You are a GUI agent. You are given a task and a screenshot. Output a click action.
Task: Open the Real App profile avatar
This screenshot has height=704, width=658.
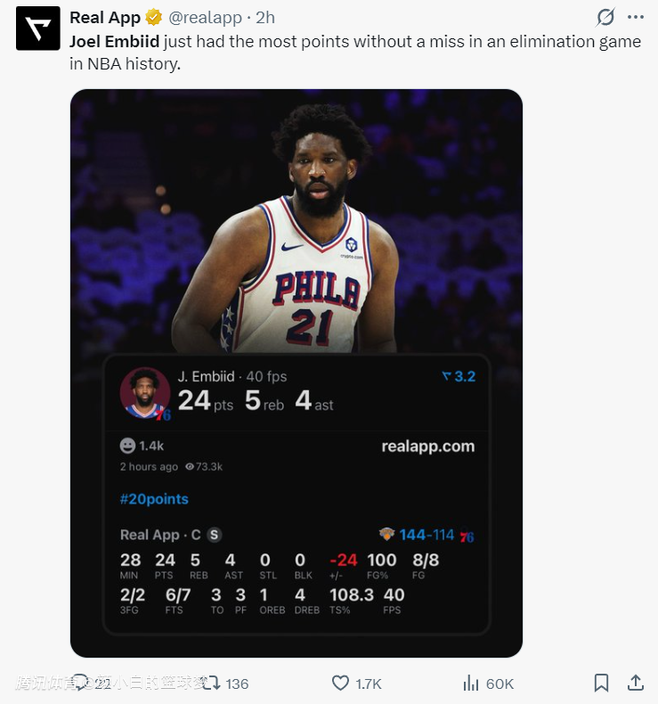[x=38, y=29]
